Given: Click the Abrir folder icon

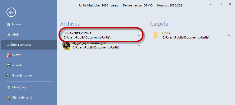Looking at the screenshot, I should [9, 34].
